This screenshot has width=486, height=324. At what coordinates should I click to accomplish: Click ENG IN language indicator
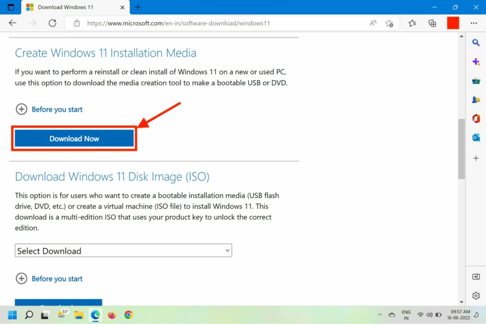406,315
